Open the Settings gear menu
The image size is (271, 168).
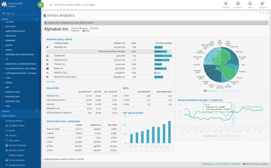pyautogui.click(x=262, y=3)
